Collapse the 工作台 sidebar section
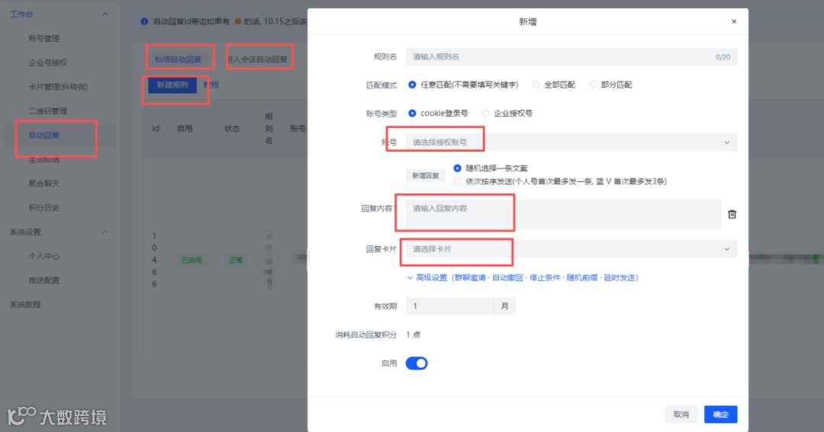This screenshot has height=432, width=824. (x=105, y=14)
